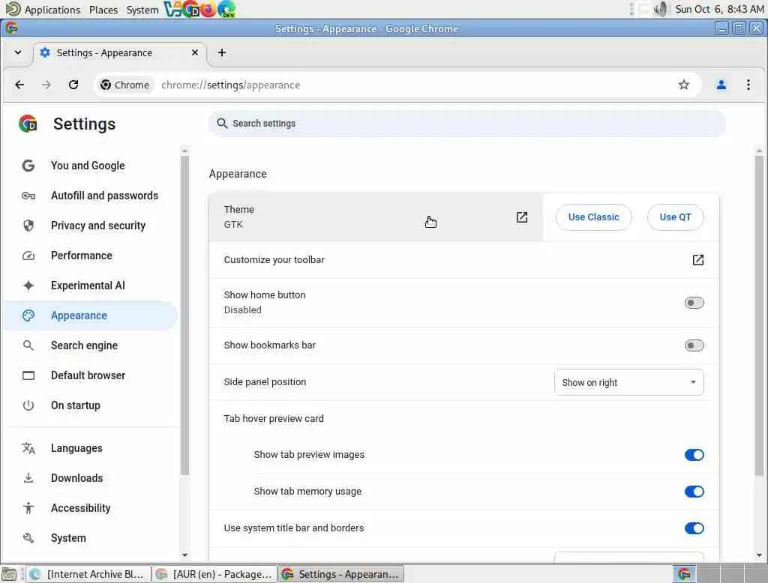768x583 pixels.
Task: Click the download arrow Downloads icon
Action: 28,478
